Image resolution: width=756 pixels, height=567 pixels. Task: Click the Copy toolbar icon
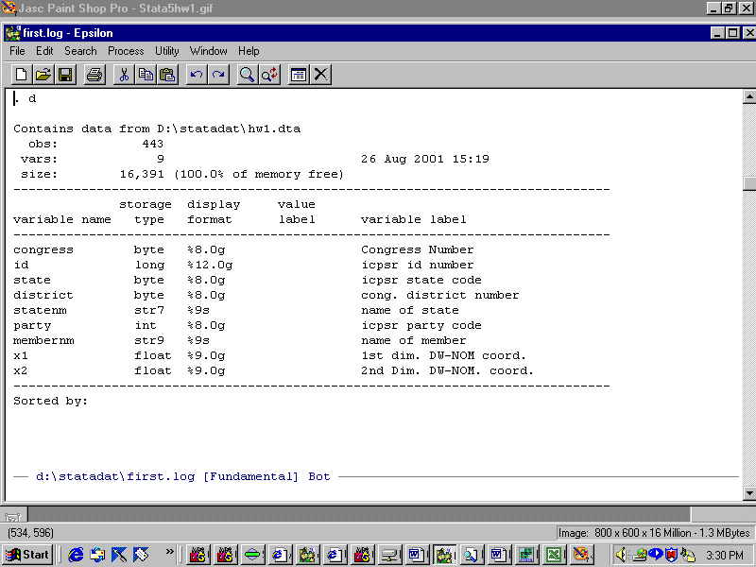click(146, 75)
